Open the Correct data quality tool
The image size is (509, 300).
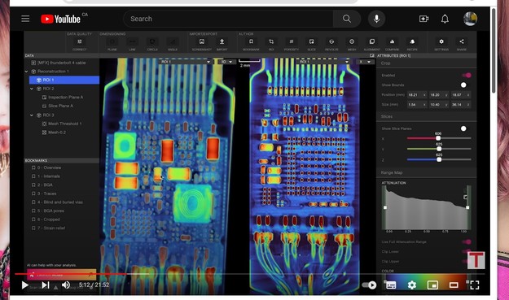coord(80,41)
